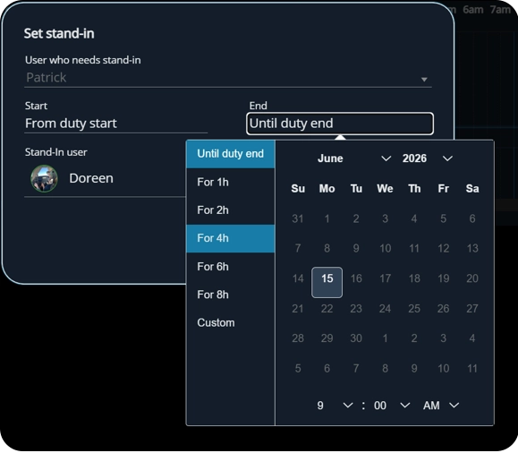Select June 25 in the calendar

[x=414, y=309]
